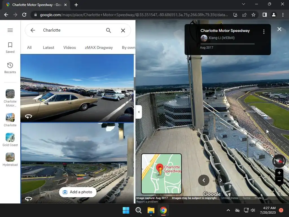Click Report a problem link
289x217 pixels.
(x=147, y=202)
